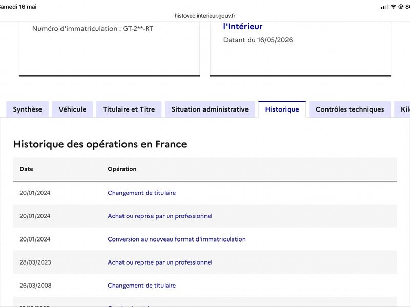Tap the orientation lock status icon
The image size is (410, 307).
pos(401,7)
